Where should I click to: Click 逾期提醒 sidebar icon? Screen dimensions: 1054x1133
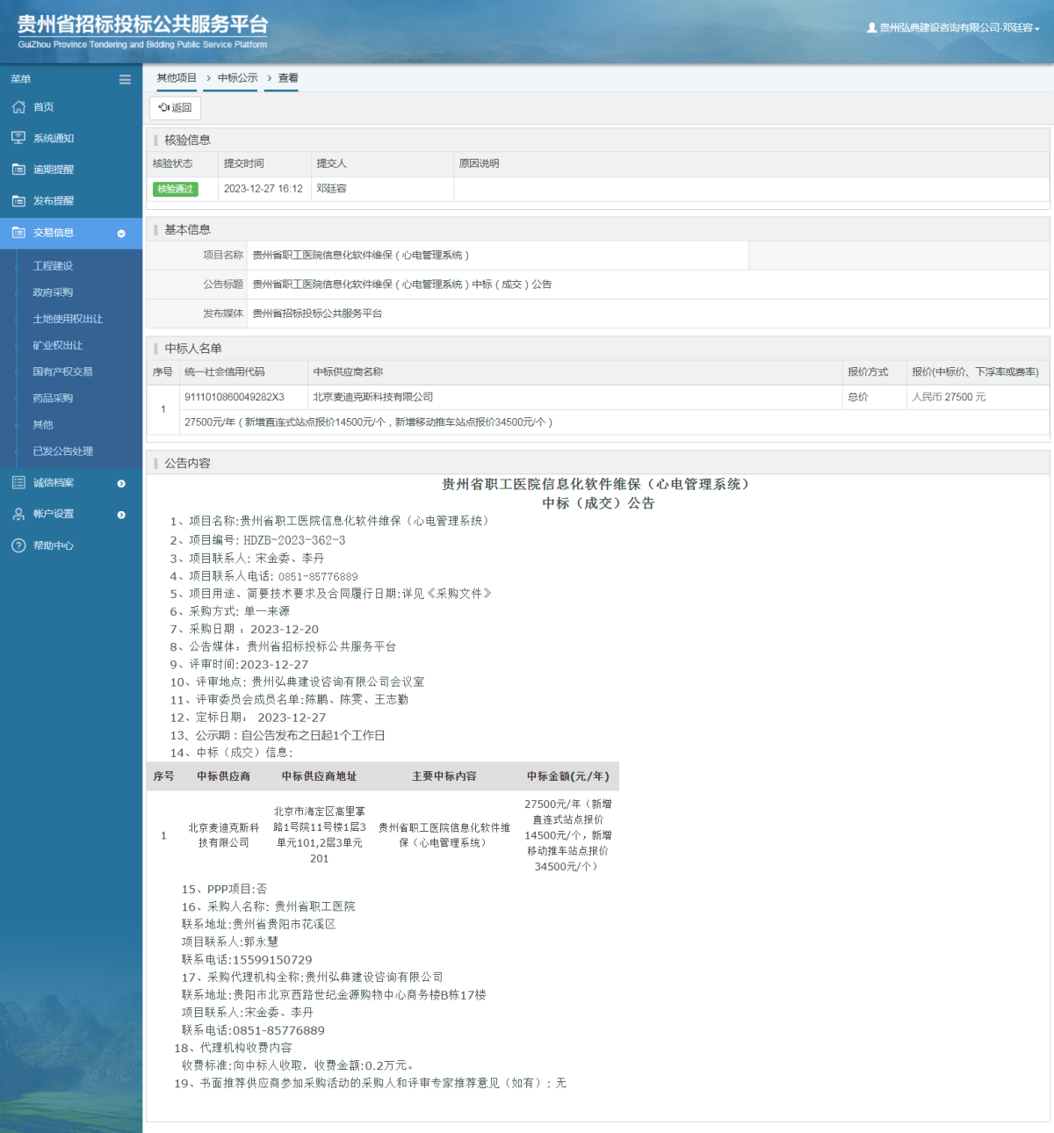tap(18, 170)
